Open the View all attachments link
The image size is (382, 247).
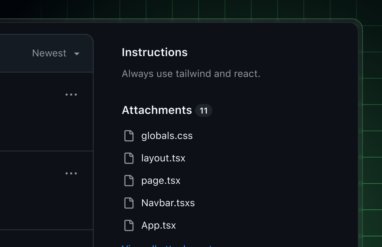[169, 246]
